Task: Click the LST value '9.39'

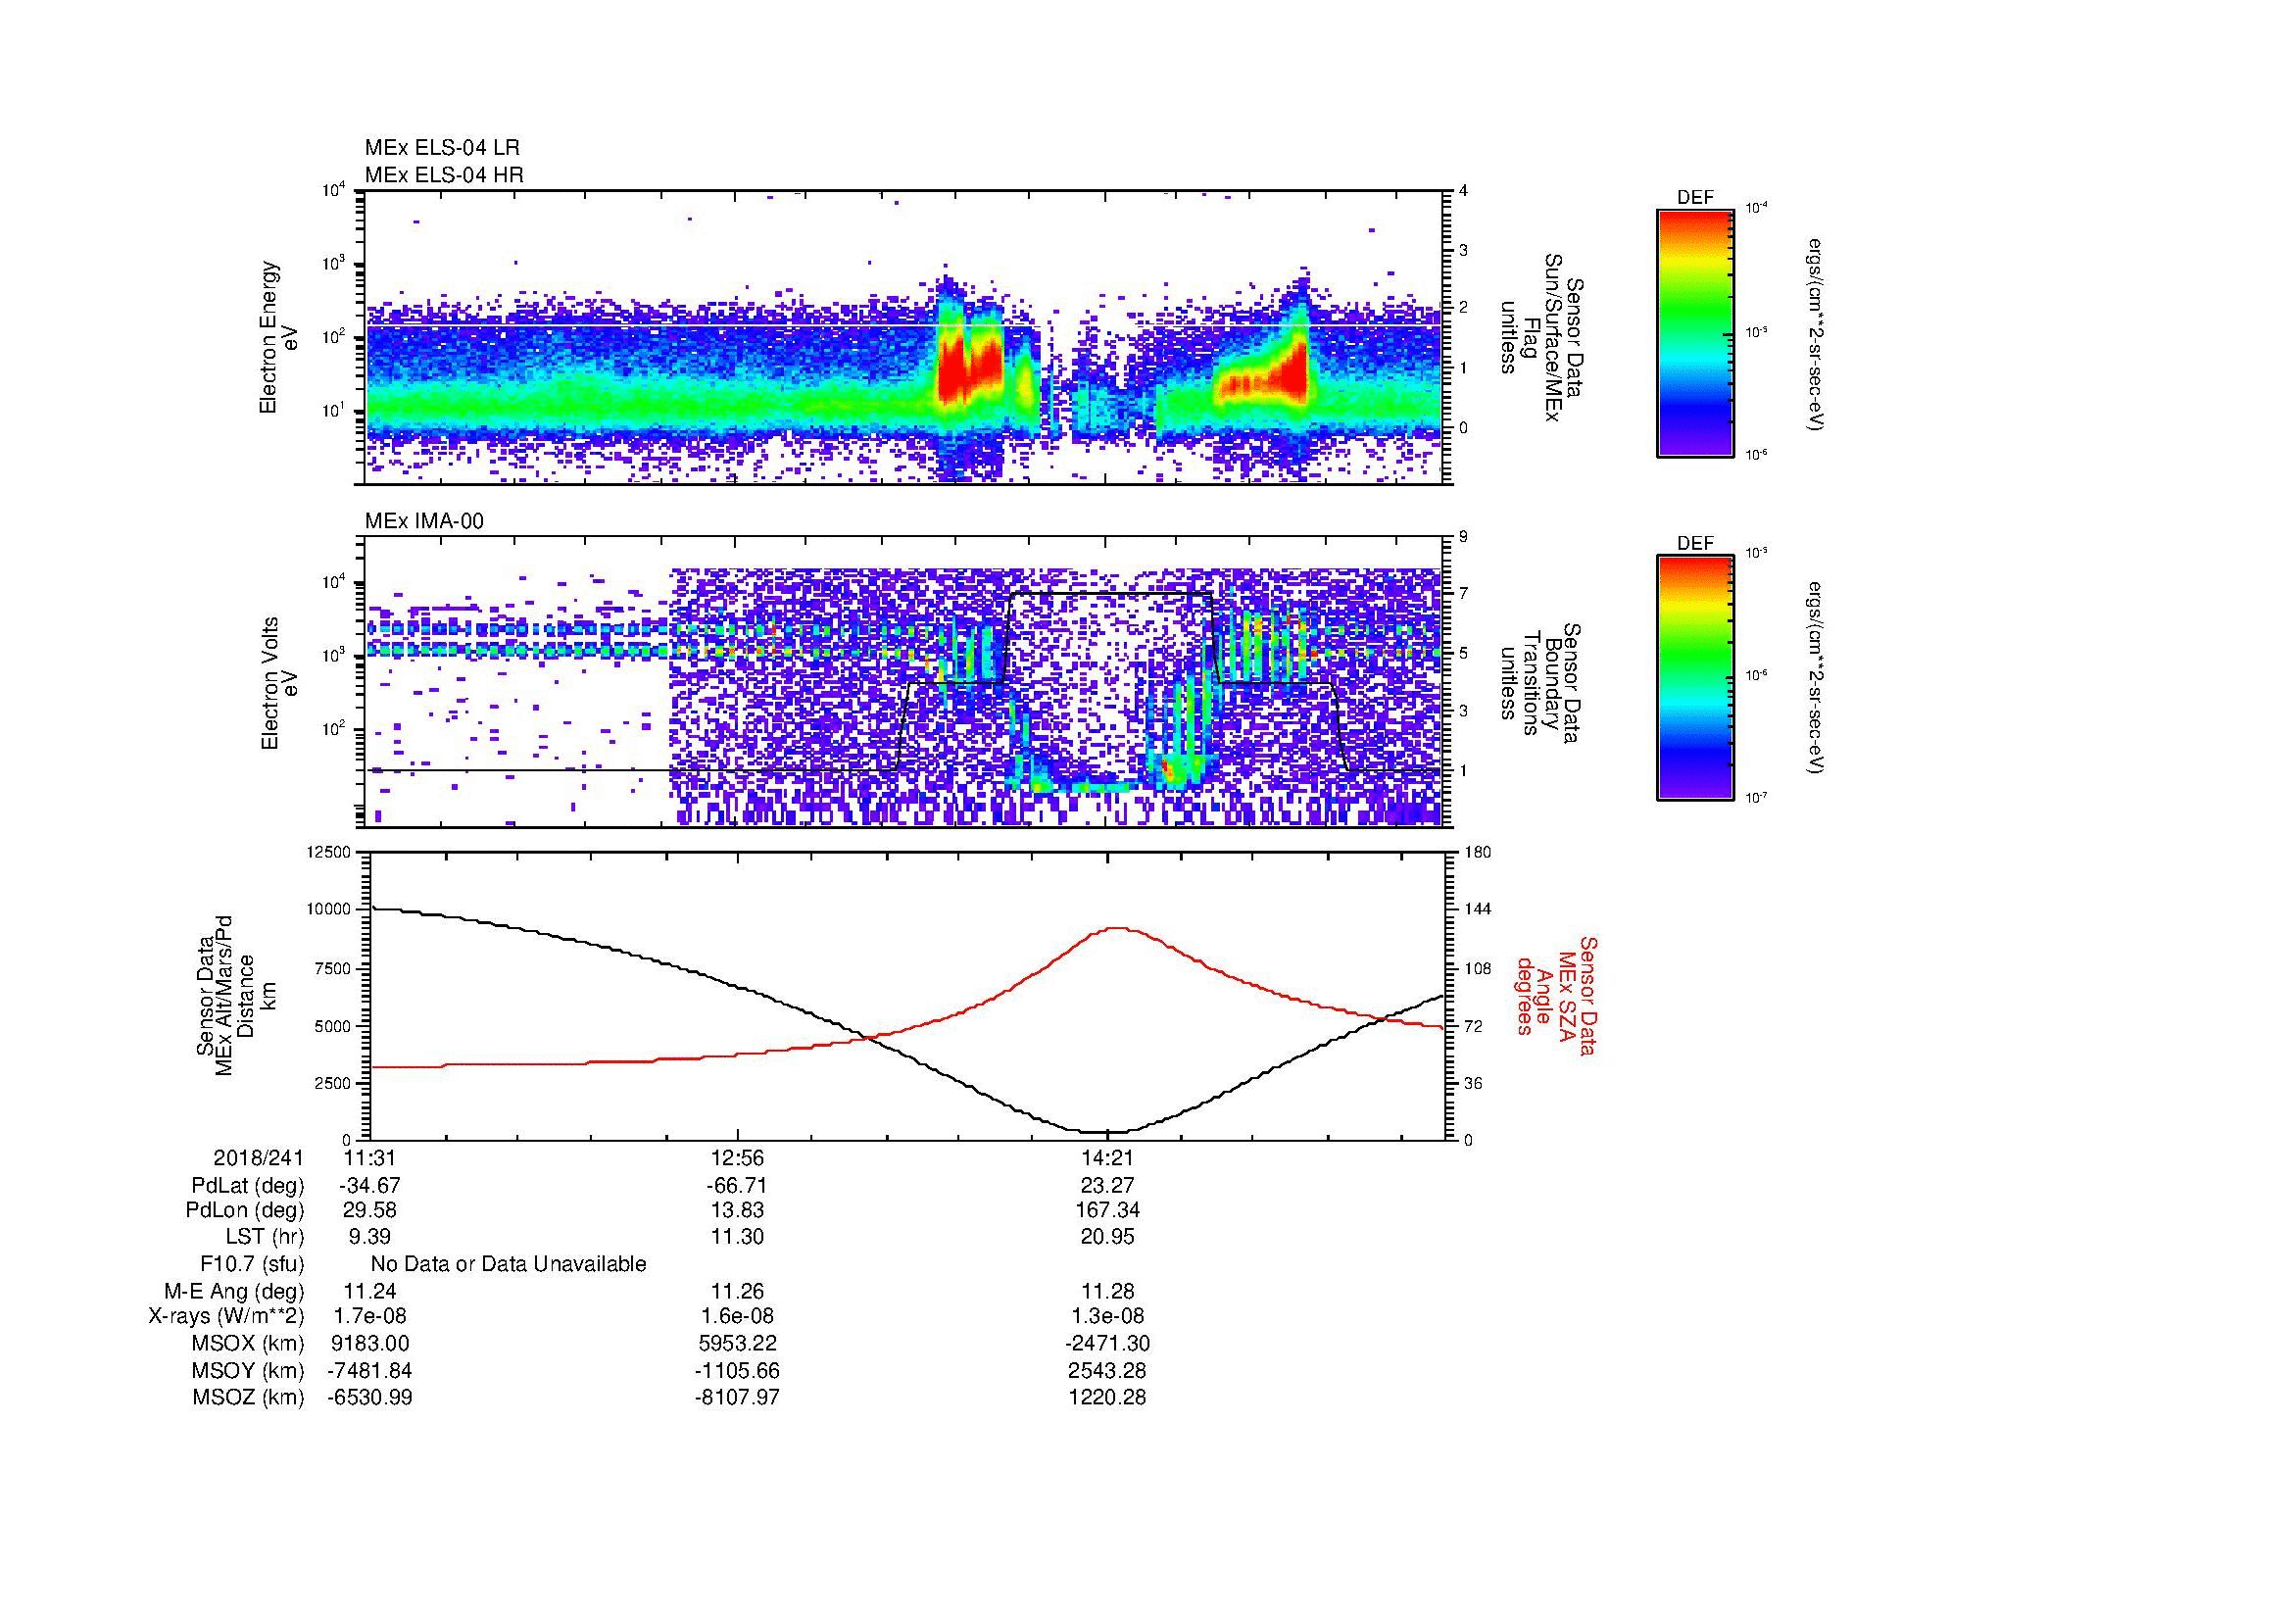Action: [x=369, y=1237]
